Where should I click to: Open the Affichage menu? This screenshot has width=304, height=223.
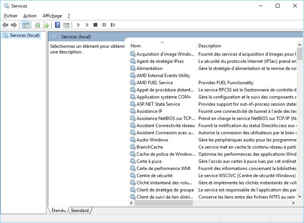click(52, 16)
